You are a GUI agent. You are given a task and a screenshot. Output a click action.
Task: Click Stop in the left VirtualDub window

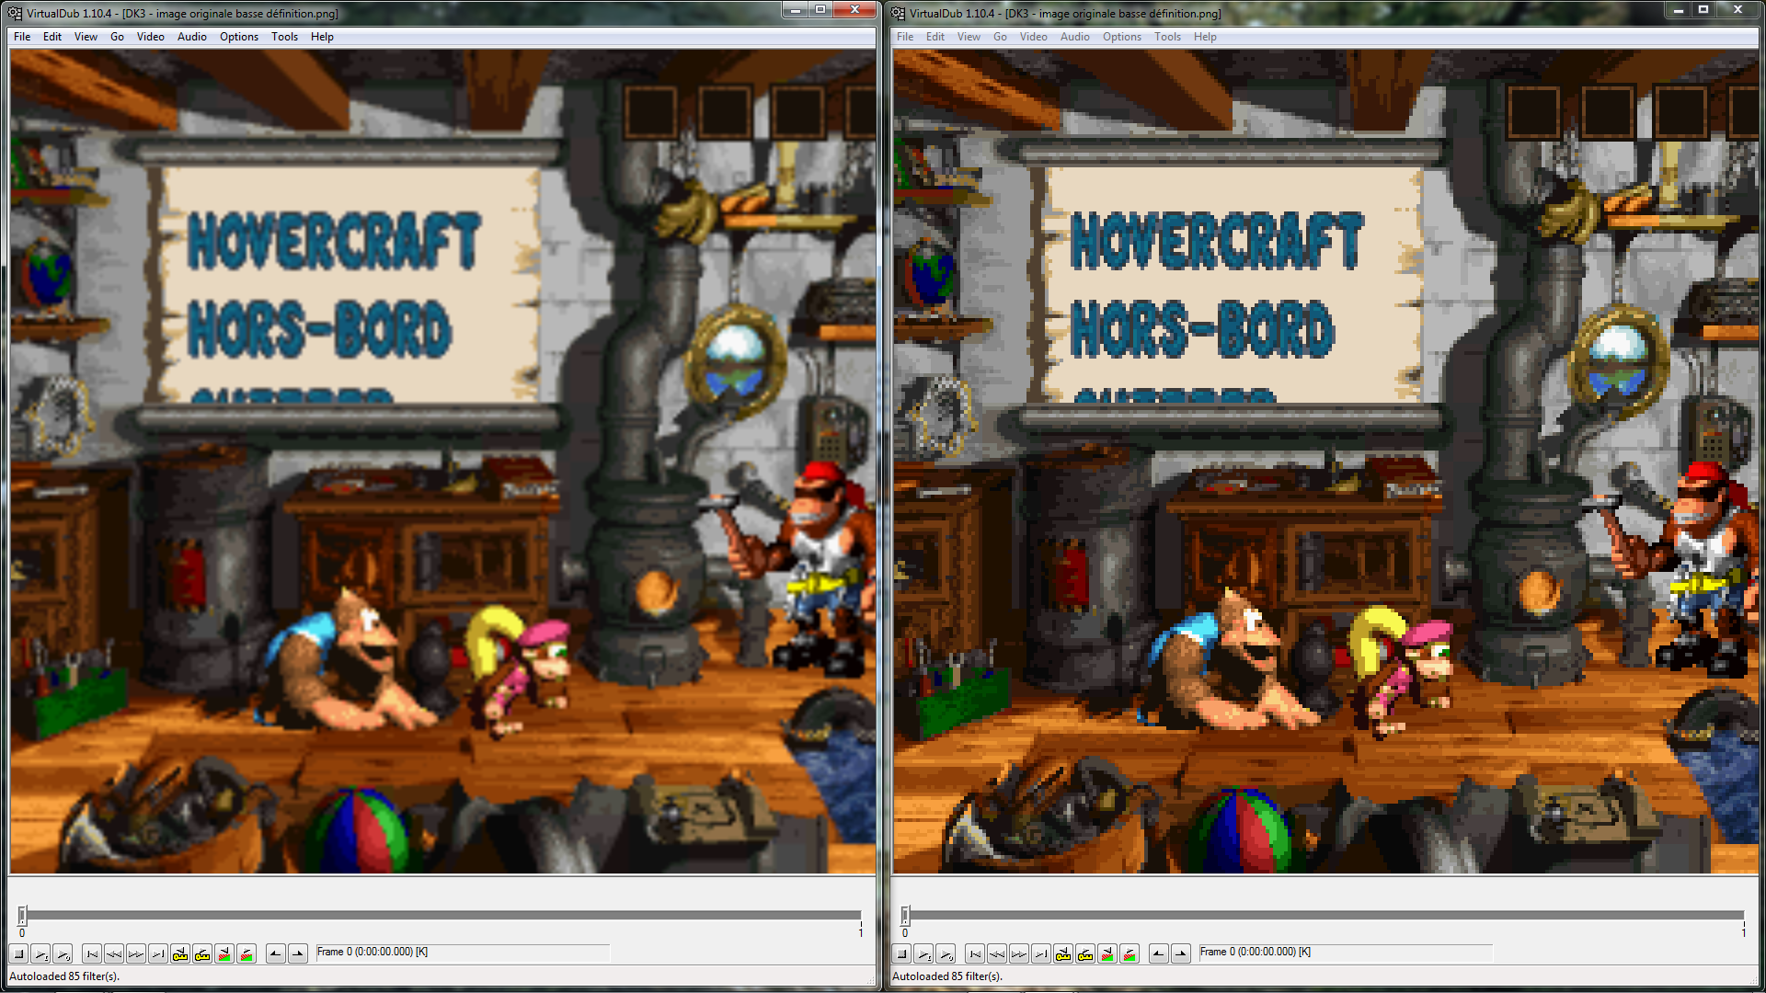pyautogui.click(x=18, y=953)
